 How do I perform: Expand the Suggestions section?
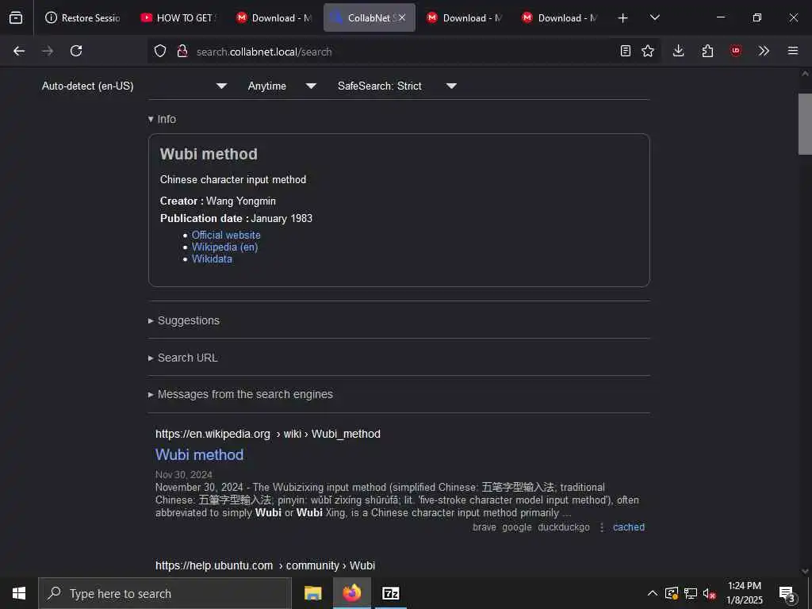[184, 320]
